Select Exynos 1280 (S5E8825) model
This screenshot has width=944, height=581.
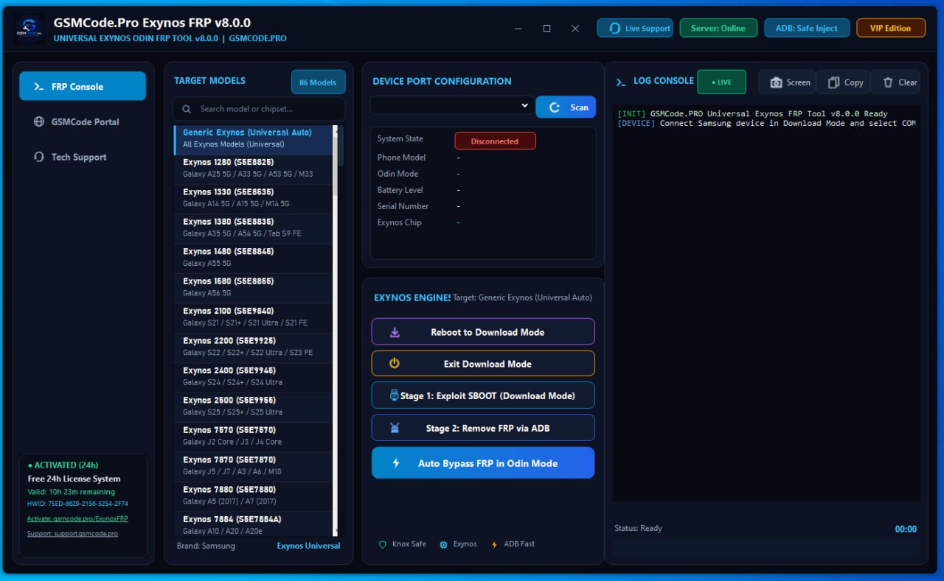pyautogui.click(x=253, y=168)
